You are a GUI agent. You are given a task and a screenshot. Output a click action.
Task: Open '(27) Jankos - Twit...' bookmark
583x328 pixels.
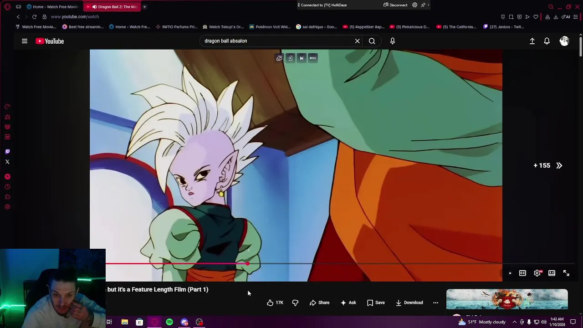(x=503, y=27)
